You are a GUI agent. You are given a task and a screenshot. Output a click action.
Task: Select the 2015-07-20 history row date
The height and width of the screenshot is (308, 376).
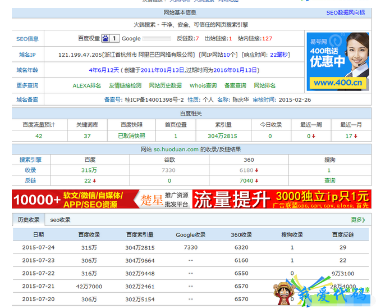38,300
